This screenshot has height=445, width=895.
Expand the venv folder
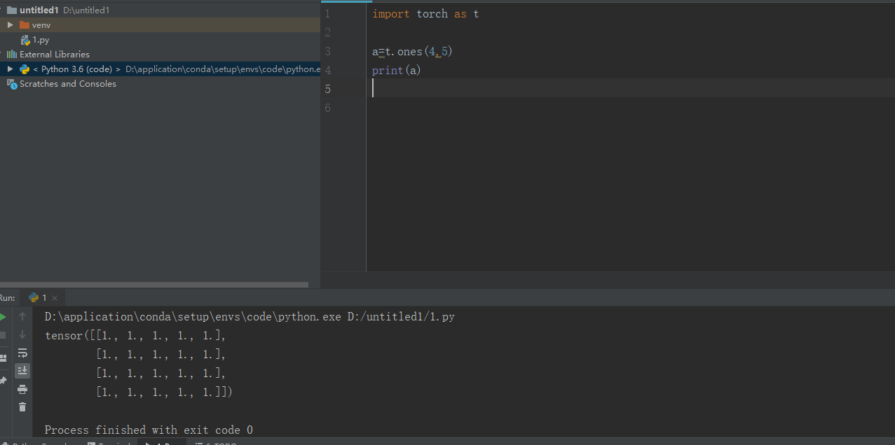click(10, 24)
